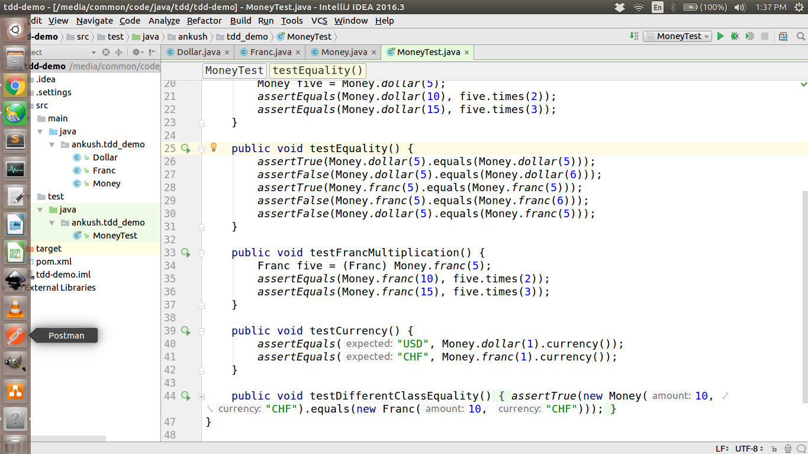Collapse all nodes in the Project tree
This screenshot has width=808, height=454.
tap(119, 52)
